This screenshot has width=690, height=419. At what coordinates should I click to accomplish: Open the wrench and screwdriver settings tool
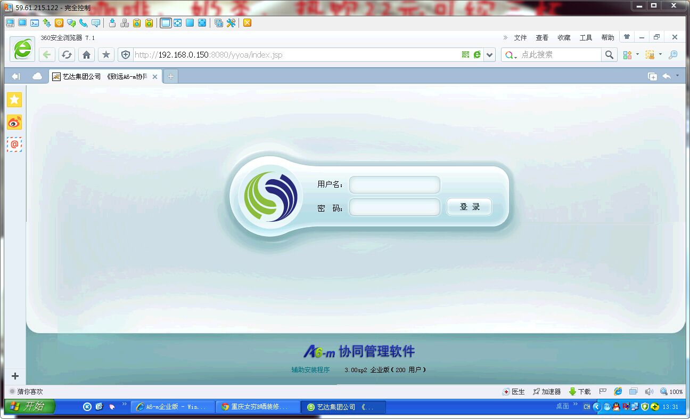[231, 23]
